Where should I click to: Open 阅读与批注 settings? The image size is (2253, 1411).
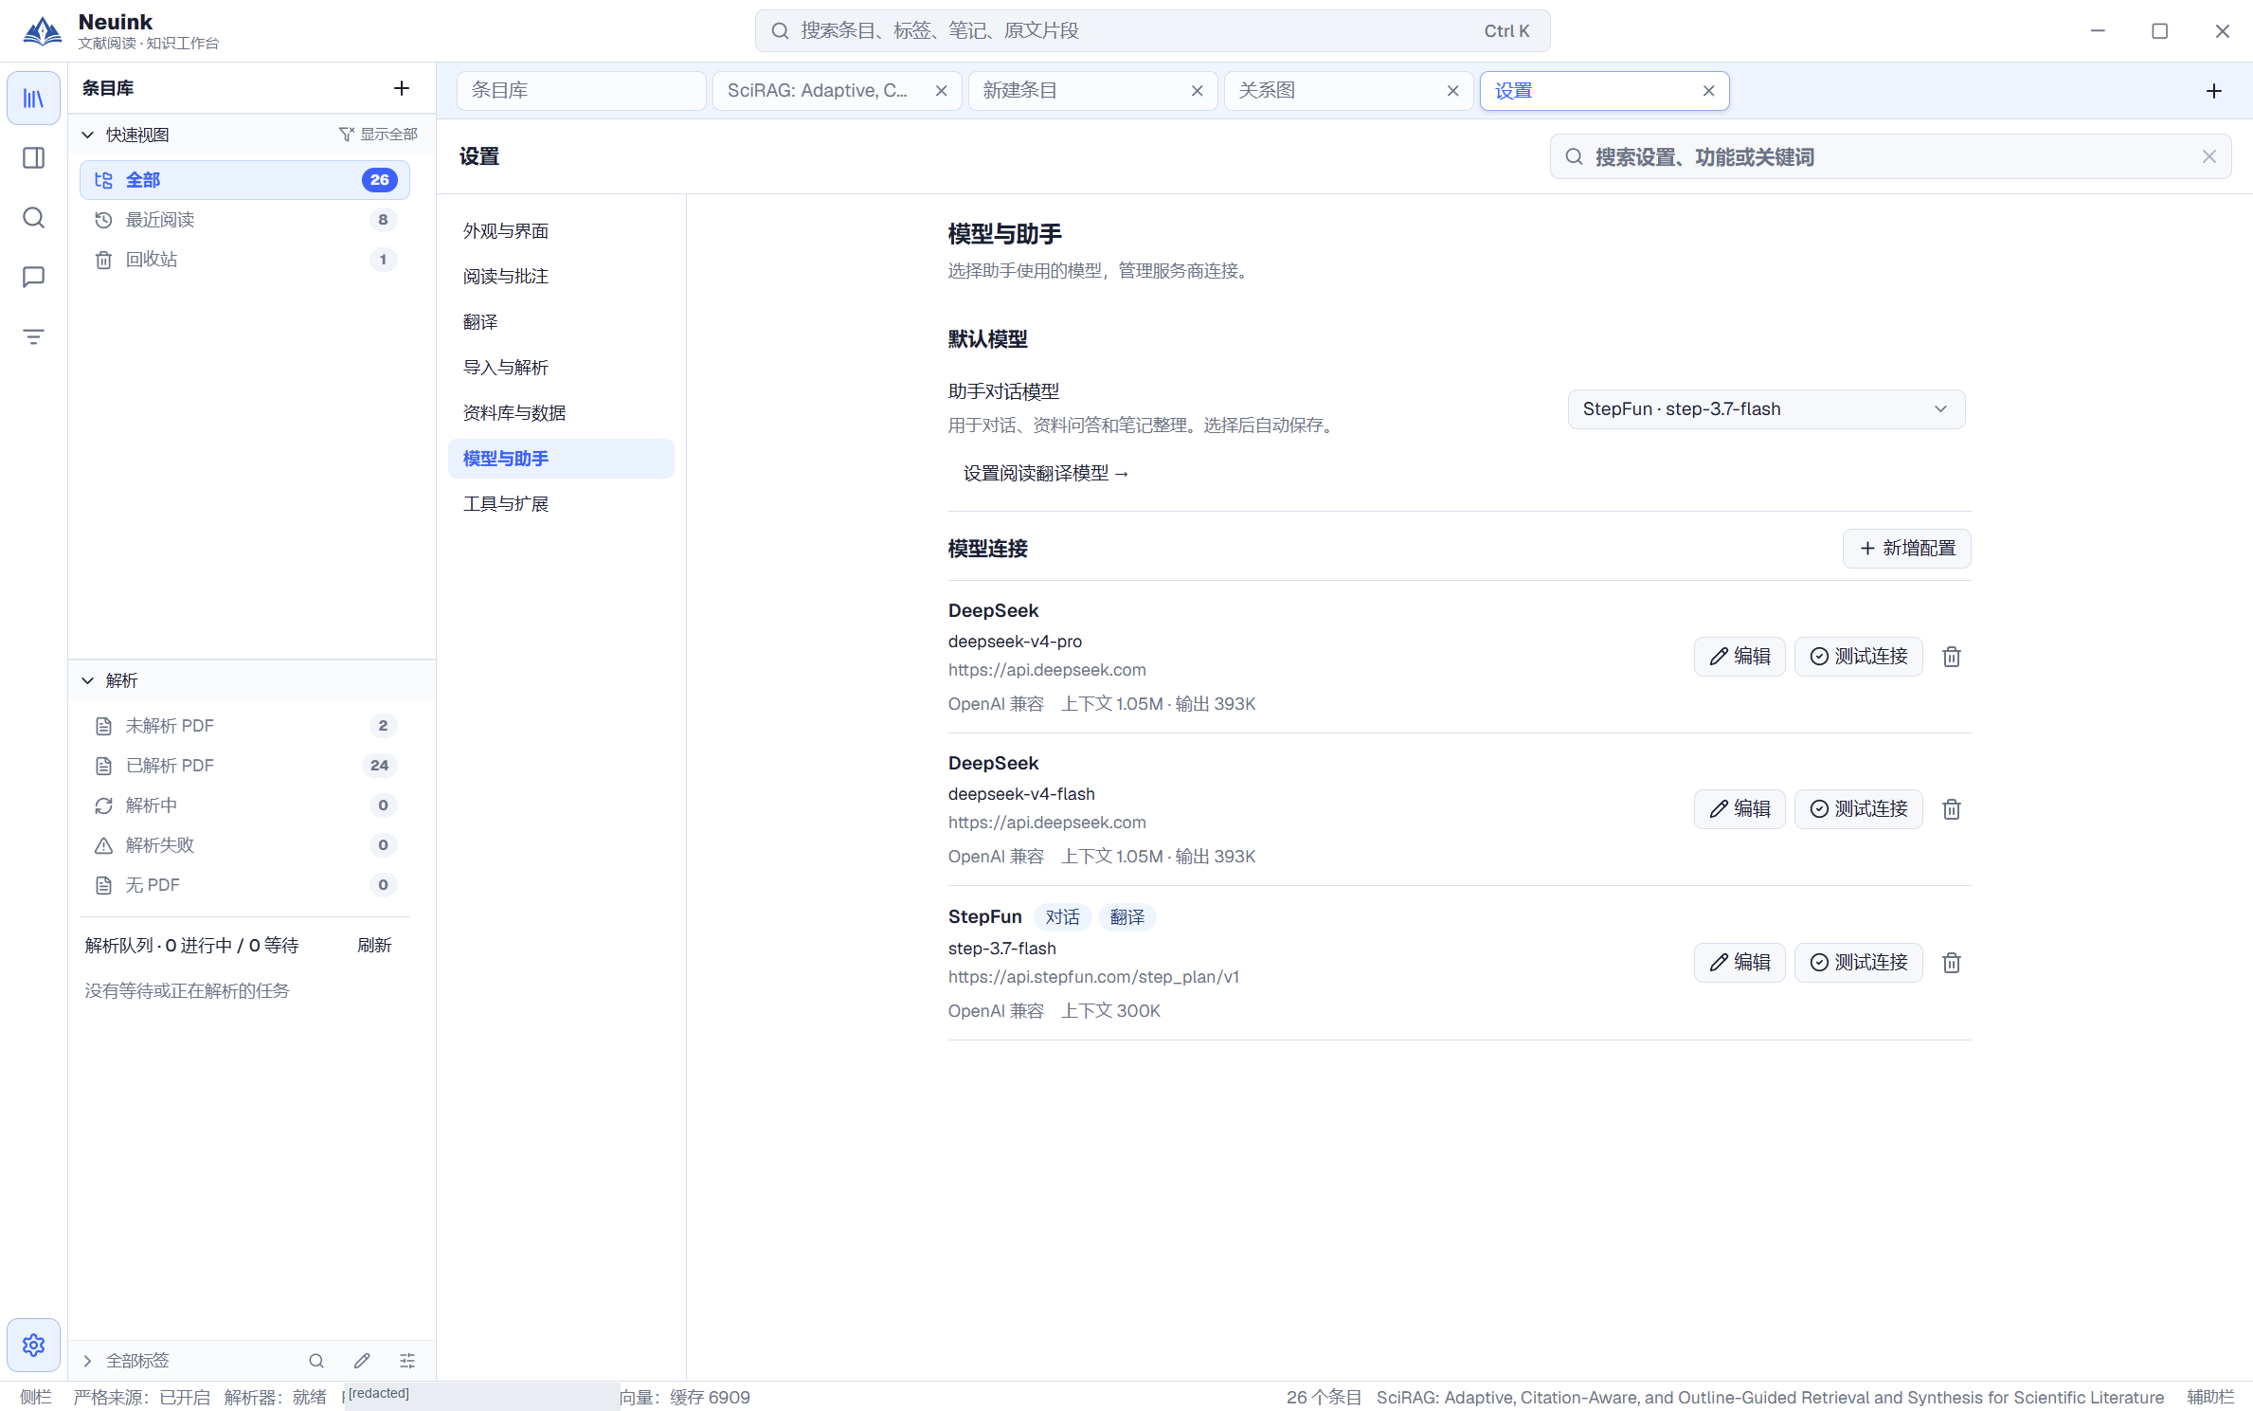(561, 277)
